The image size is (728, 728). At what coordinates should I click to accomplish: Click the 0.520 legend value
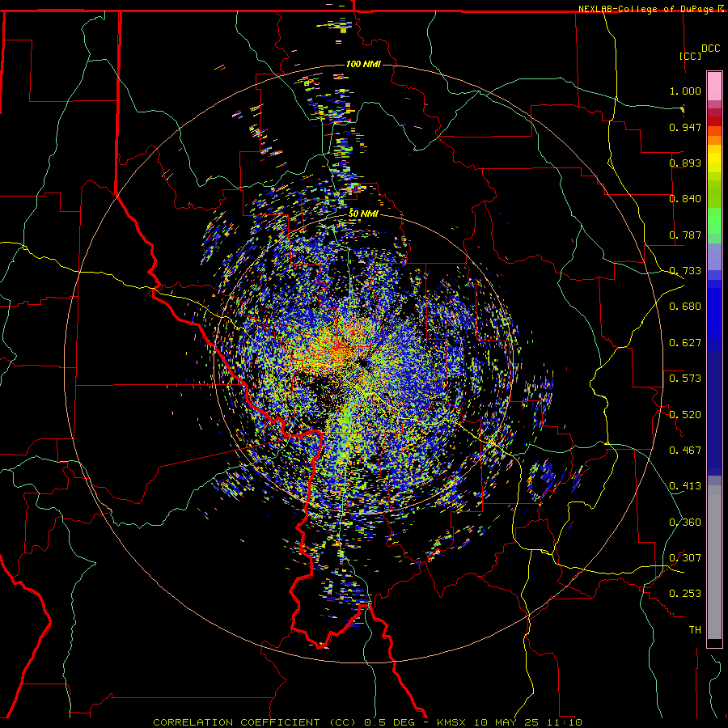point(685,415)
